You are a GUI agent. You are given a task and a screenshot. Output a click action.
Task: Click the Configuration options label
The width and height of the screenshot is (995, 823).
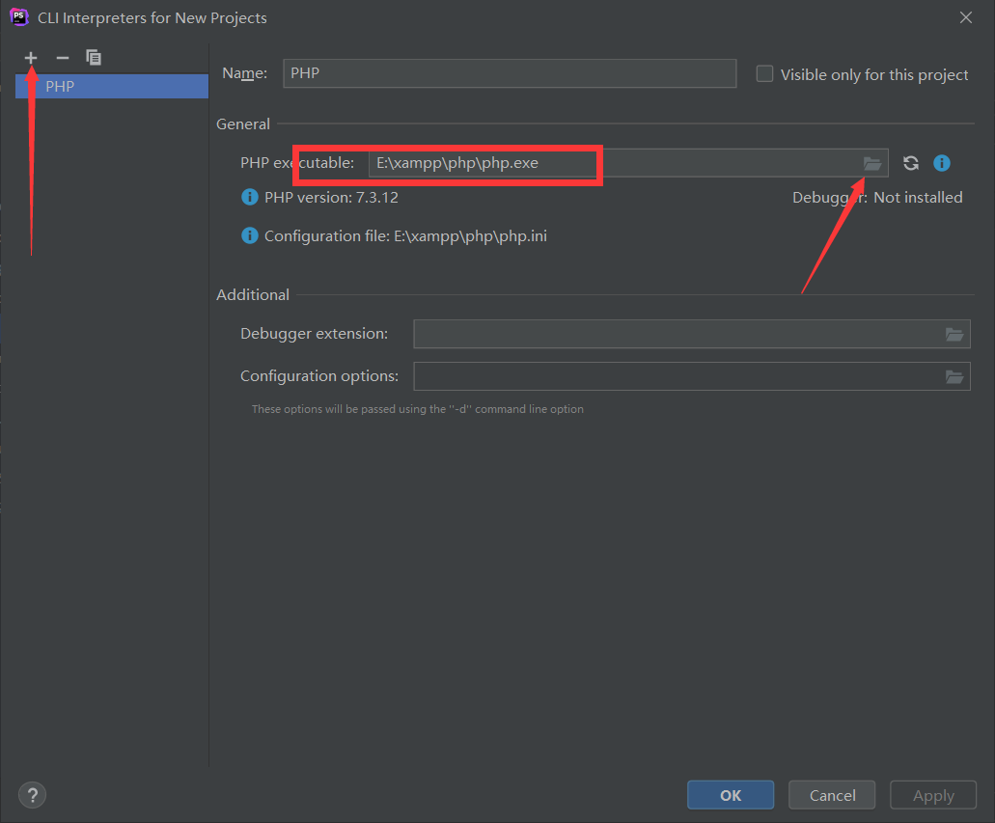pyautogui.click(x=319, y=376)
